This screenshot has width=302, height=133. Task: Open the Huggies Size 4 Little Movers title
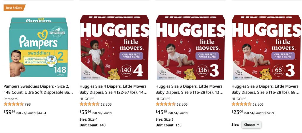(x=114, y=89)
